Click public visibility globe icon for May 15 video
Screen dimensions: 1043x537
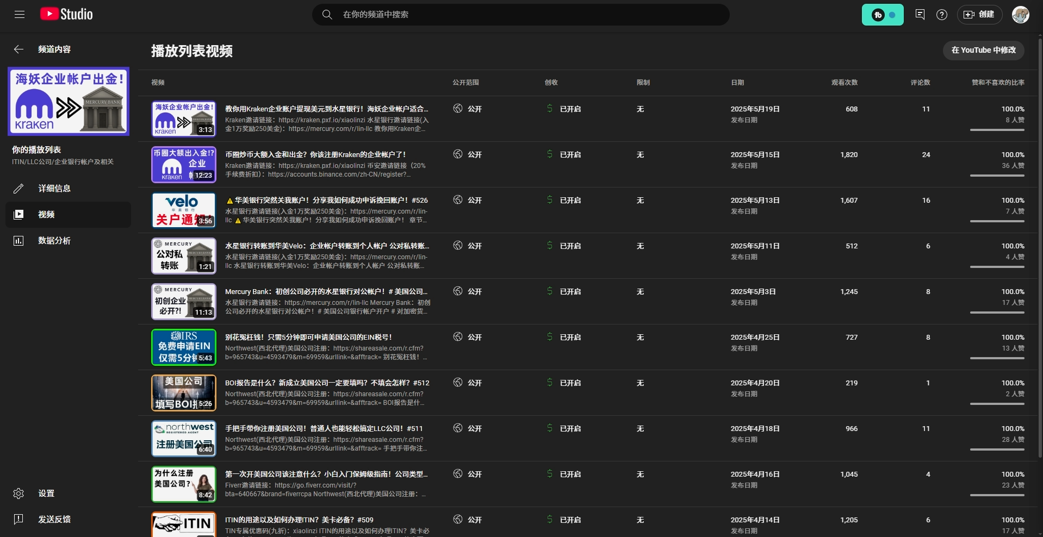point(458,154)
